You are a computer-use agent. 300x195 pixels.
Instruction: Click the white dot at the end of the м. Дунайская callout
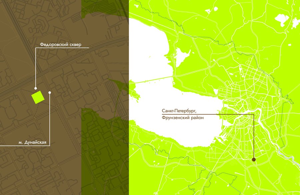pyautogui.click(x=50, y=93)
